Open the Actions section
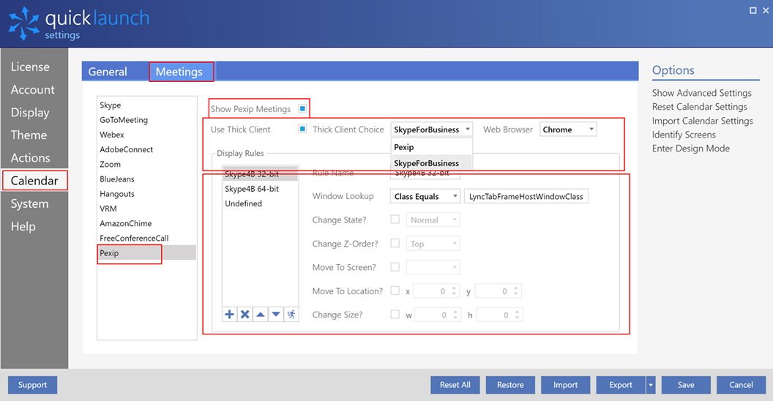 point(31,157)
